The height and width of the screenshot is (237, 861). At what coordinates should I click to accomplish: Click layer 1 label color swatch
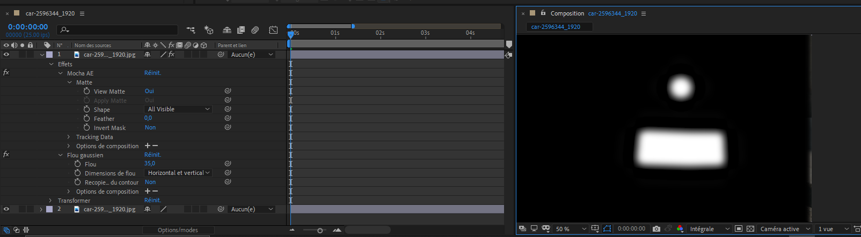(49, 55)
